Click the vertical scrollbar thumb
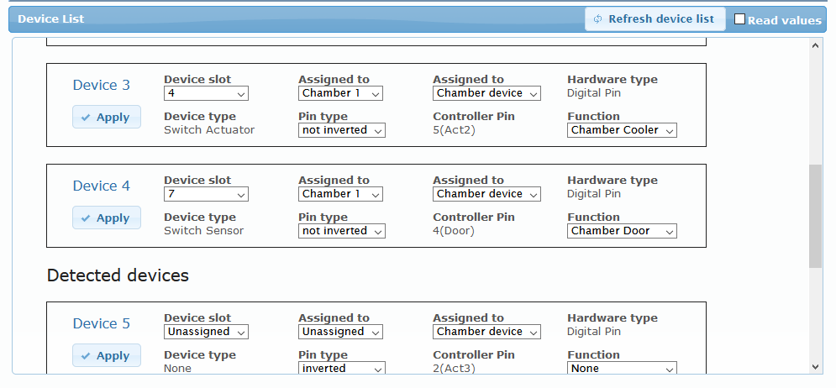This screenshot has width=836, height=388. [815, 216]
